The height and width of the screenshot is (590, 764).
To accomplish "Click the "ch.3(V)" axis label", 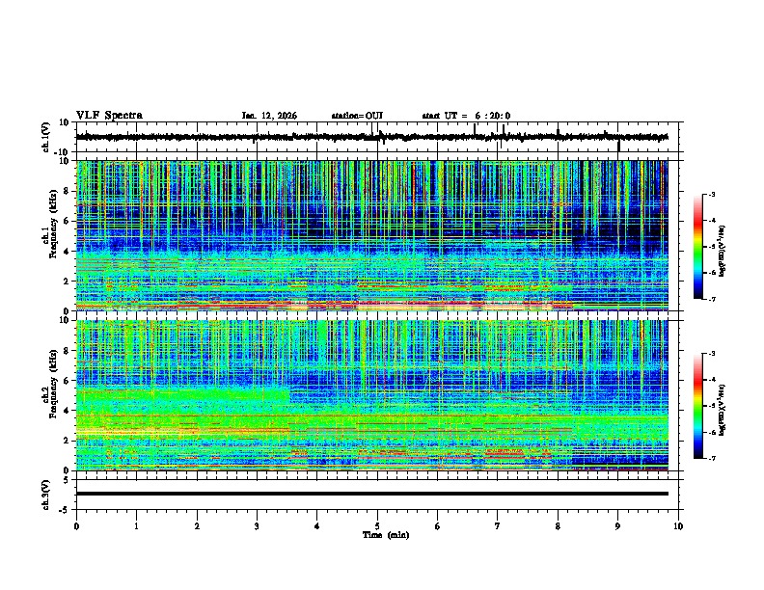I will [46, 495].
